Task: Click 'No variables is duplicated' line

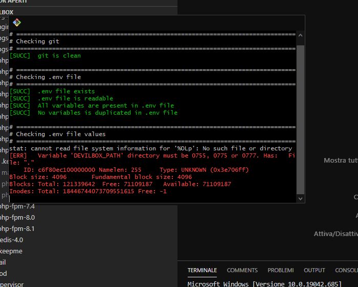Action: tap(94, 113)
